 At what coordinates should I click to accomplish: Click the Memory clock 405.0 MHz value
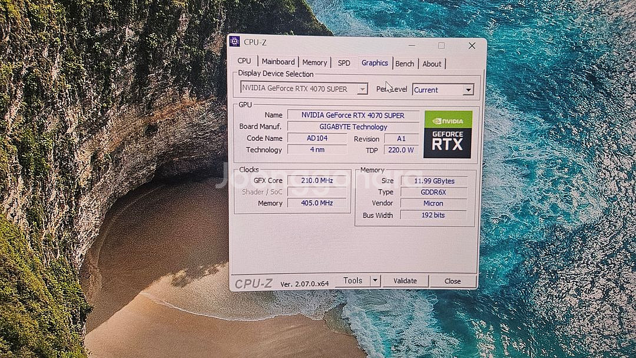(x=317, y=203)
